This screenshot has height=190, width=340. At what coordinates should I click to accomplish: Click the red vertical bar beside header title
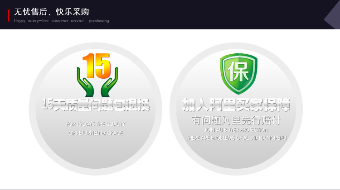click(9, 15)
